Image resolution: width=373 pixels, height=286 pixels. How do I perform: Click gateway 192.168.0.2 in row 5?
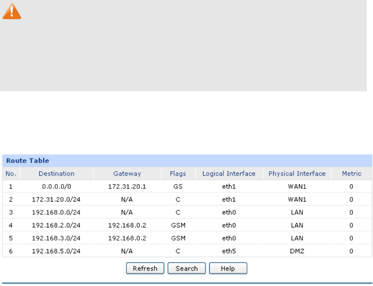click(x=127, y=238)
